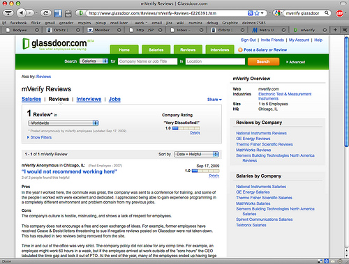Viewport: 349px width, 264px height.
Task: Click the browser back arrow button
Action: point(22,13)
